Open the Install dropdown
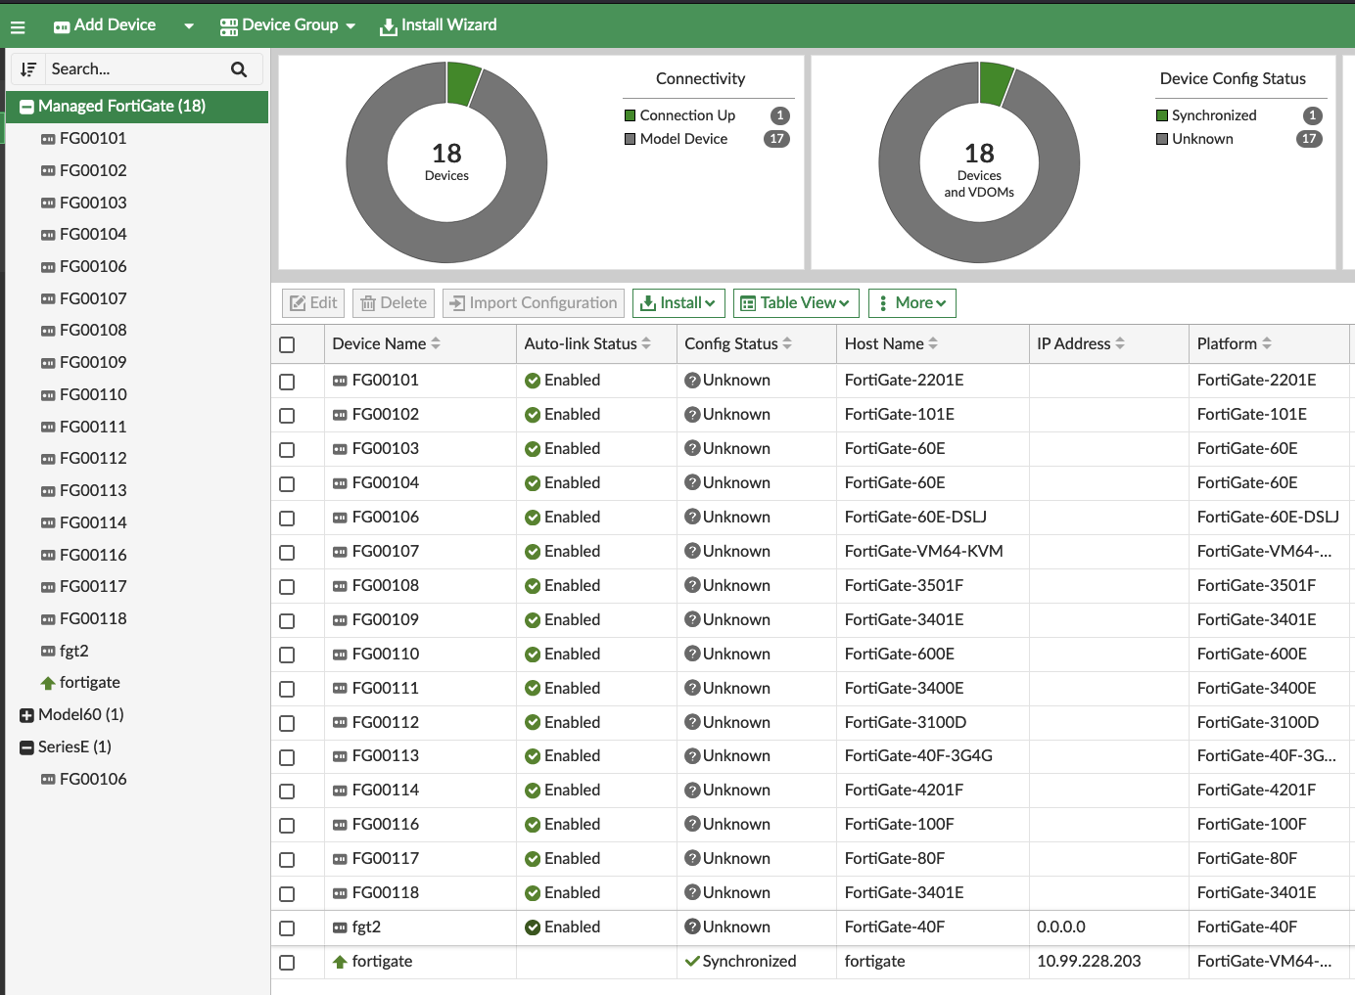1355x995 pixels. (678, 303)
